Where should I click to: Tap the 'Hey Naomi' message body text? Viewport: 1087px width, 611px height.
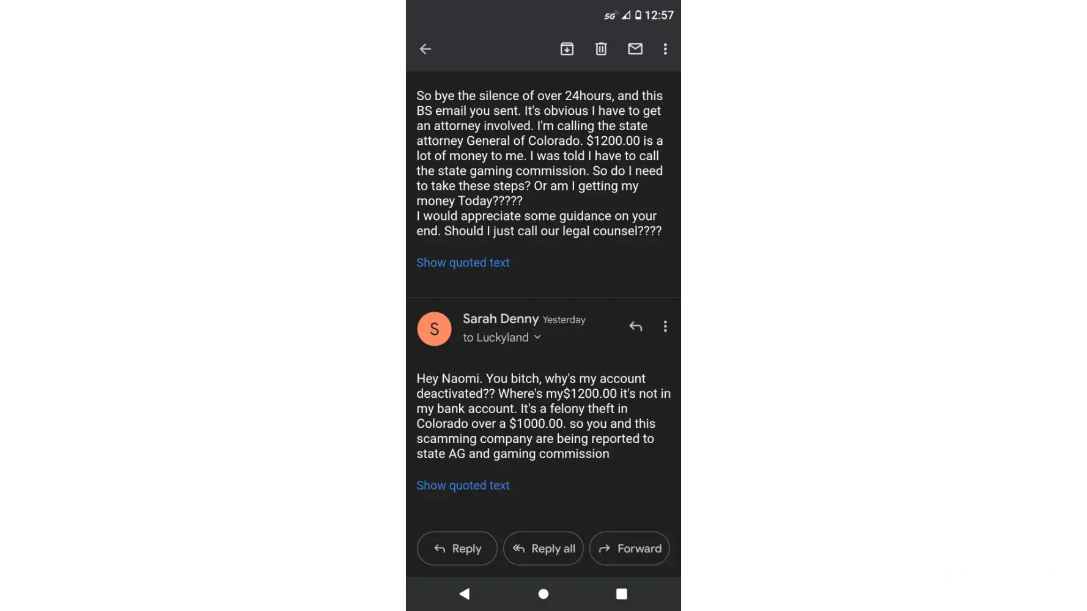tap(543, 416)
